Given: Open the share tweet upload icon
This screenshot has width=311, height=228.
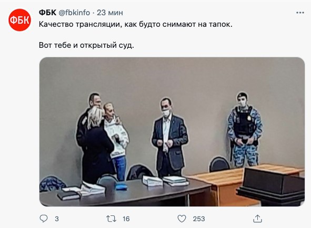Looking at the screenshot, I should click(x=257, y=219).
